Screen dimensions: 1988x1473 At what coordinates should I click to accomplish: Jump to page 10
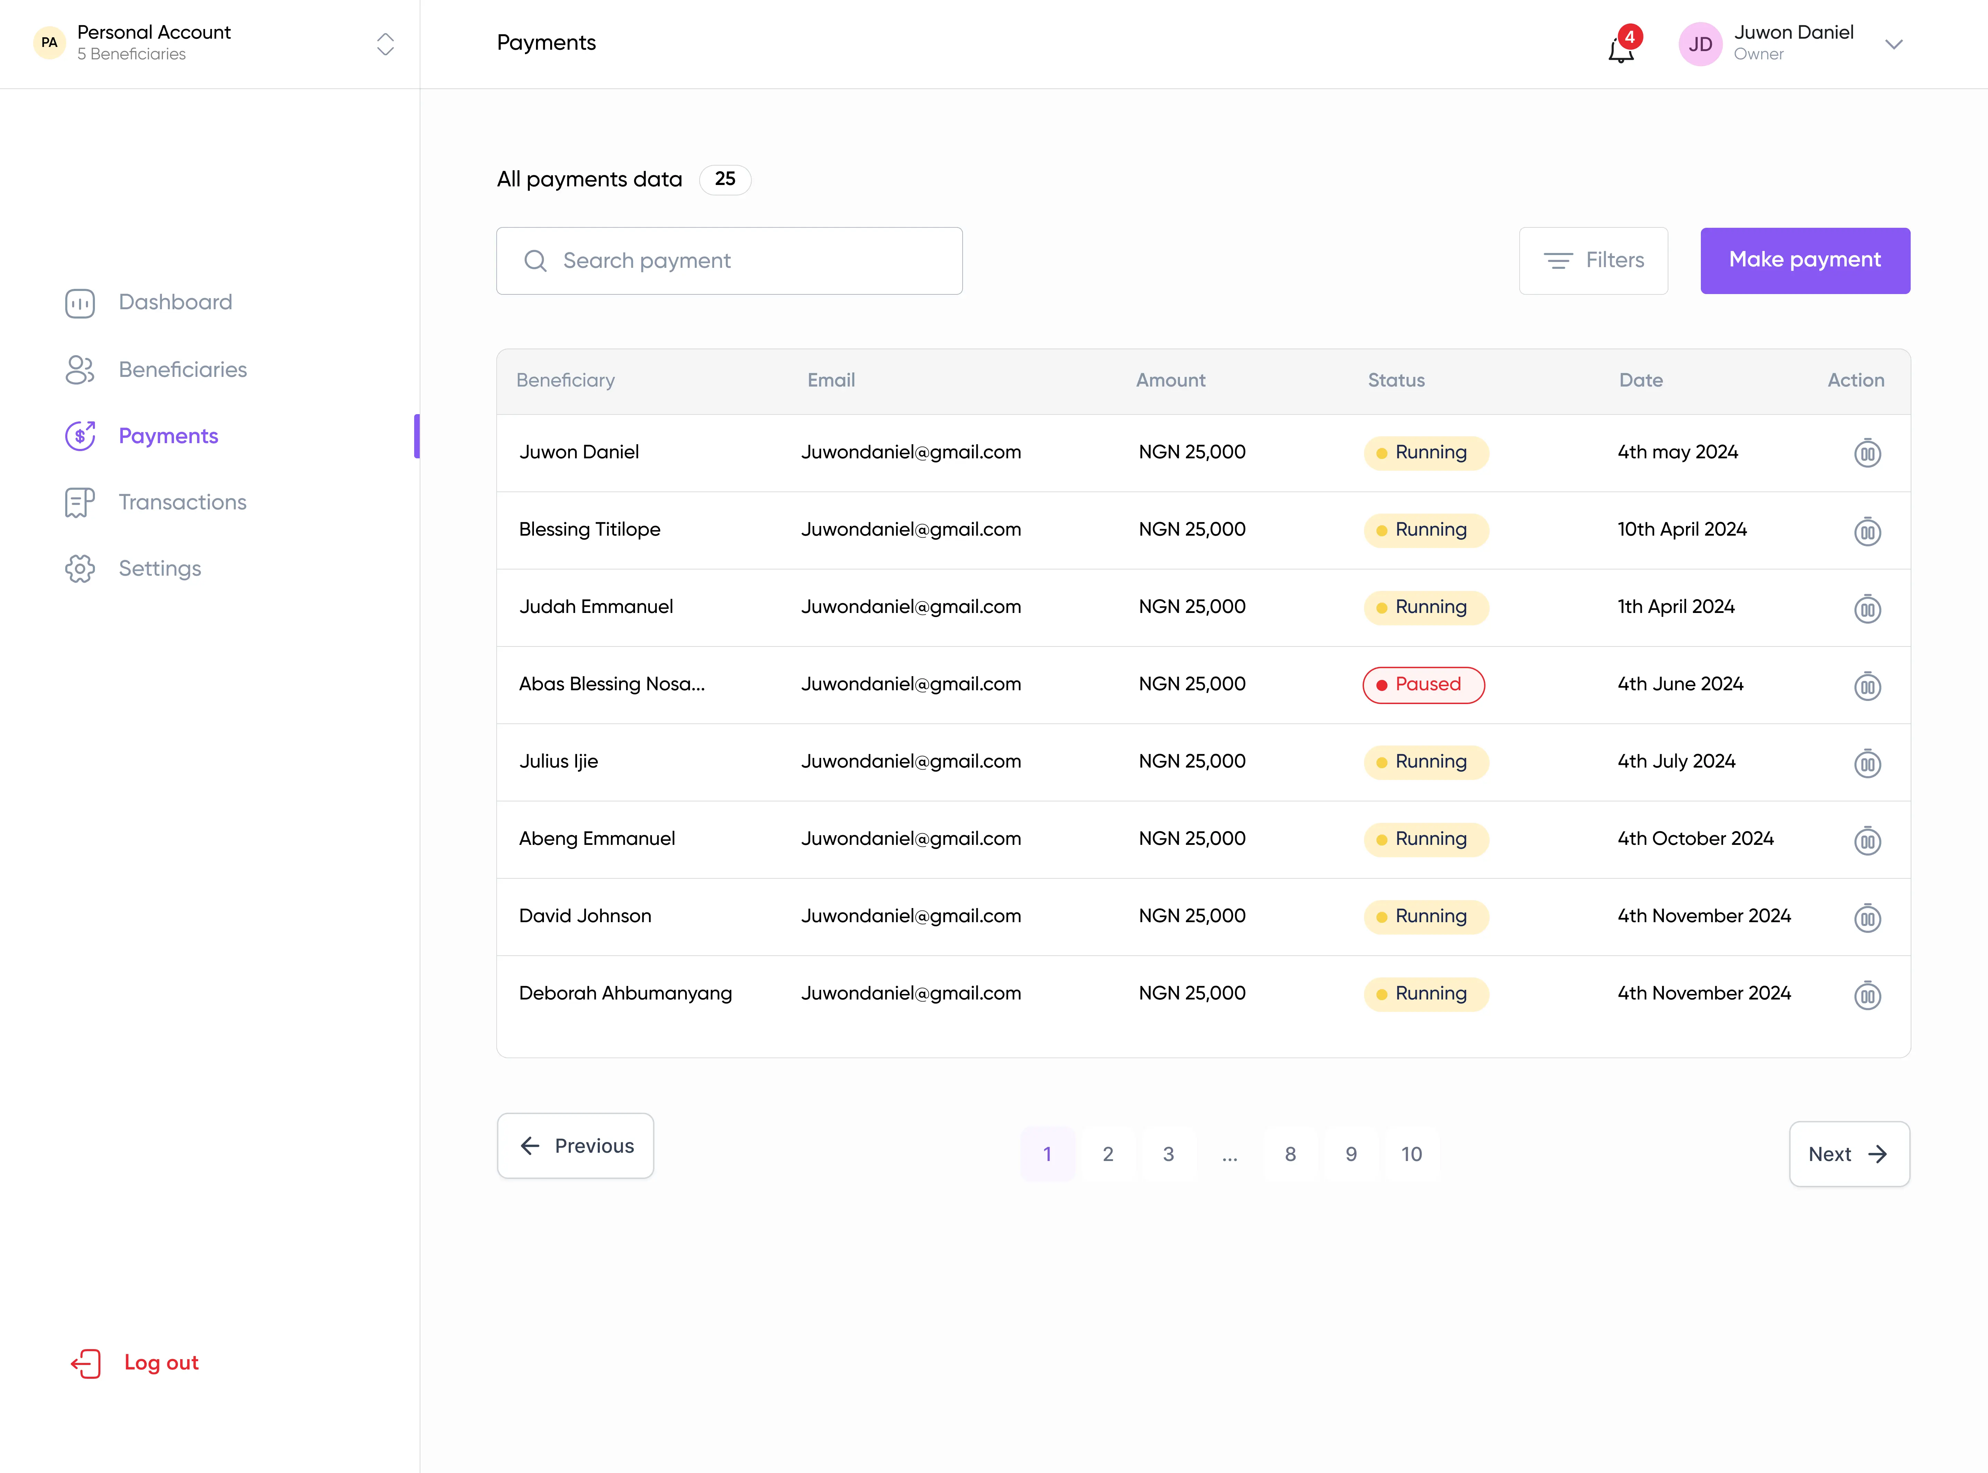pos(1412,1154)
